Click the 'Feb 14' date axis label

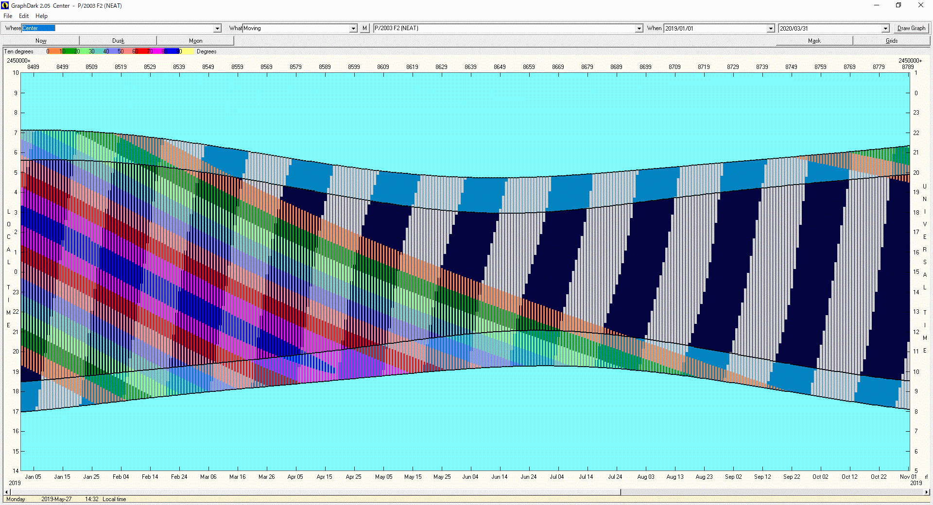pyautogui.click(x=150, y=477)
